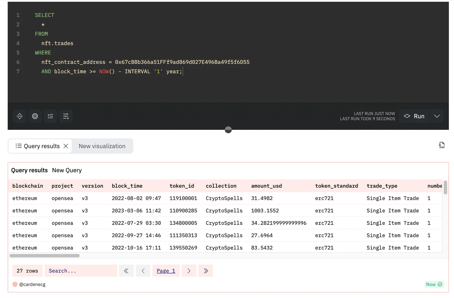Open query settings gear icon

[35, 116]
